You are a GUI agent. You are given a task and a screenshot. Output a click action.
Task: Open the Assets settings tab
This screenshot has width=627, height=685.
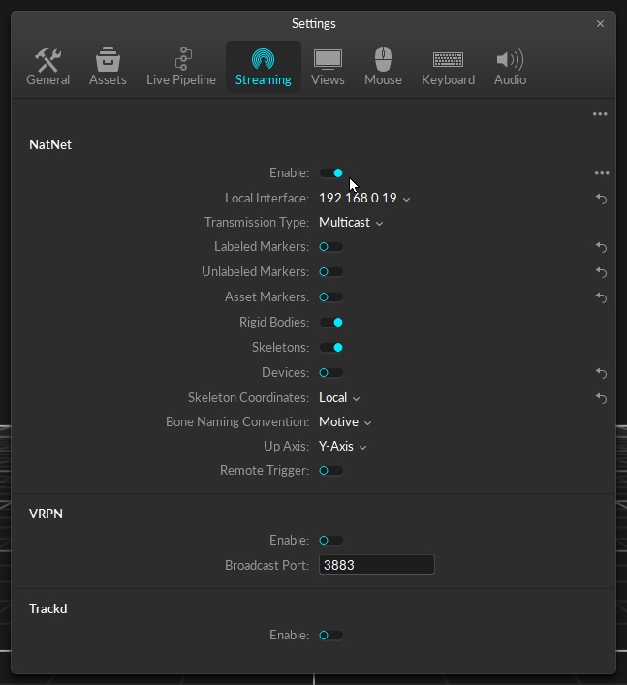pyautogui.click(x=108, y=67)
